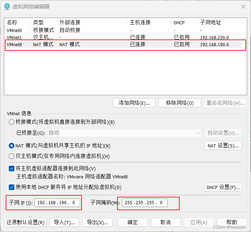The height and width of the screenshot is (232, 251).
Task: Click the 添加网络(E)... button
Action: [x=134, y=103]
